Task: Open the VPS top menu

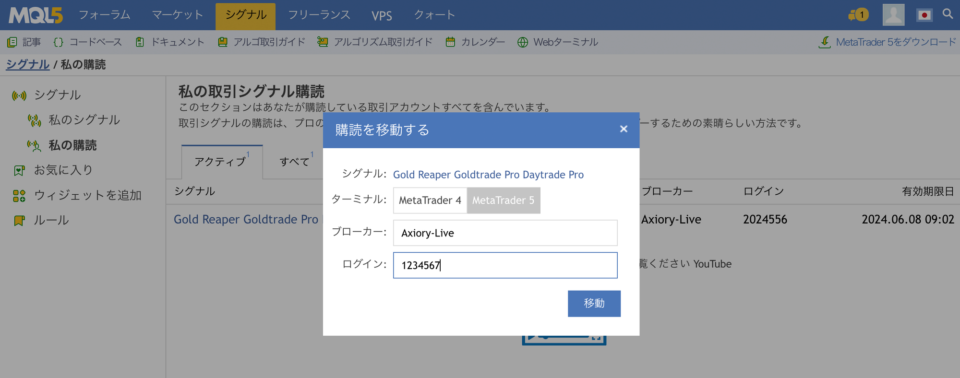Action: 382,16
